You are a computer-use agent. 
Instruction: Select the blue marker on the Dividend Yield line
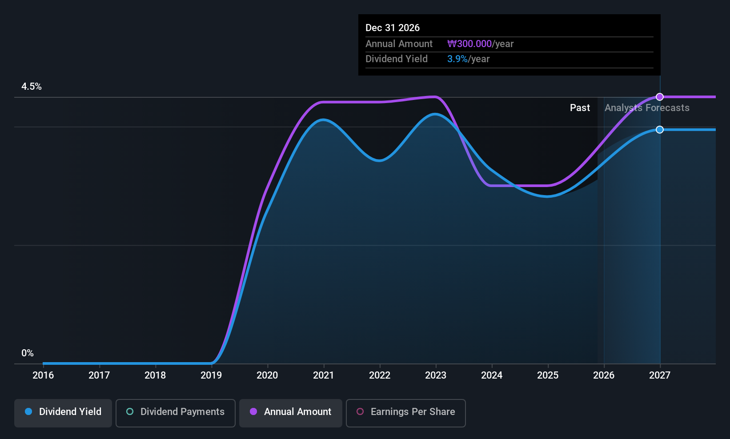[x=659, y=130]
